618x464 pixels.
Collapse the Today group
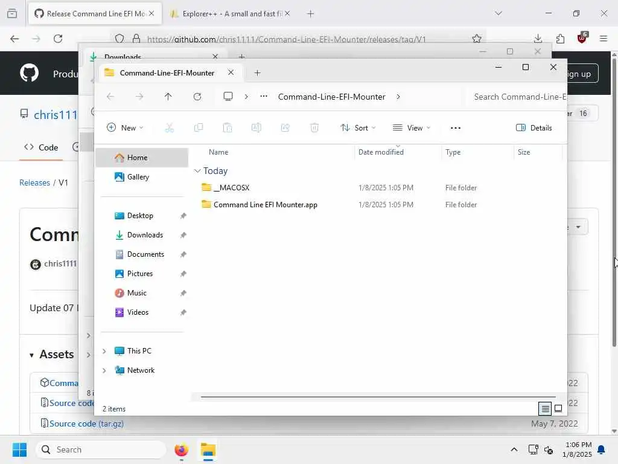[197, 171]
